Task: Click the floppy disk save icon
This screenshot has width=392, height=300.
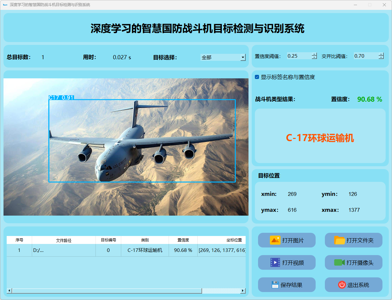Action: click(275, 285)
